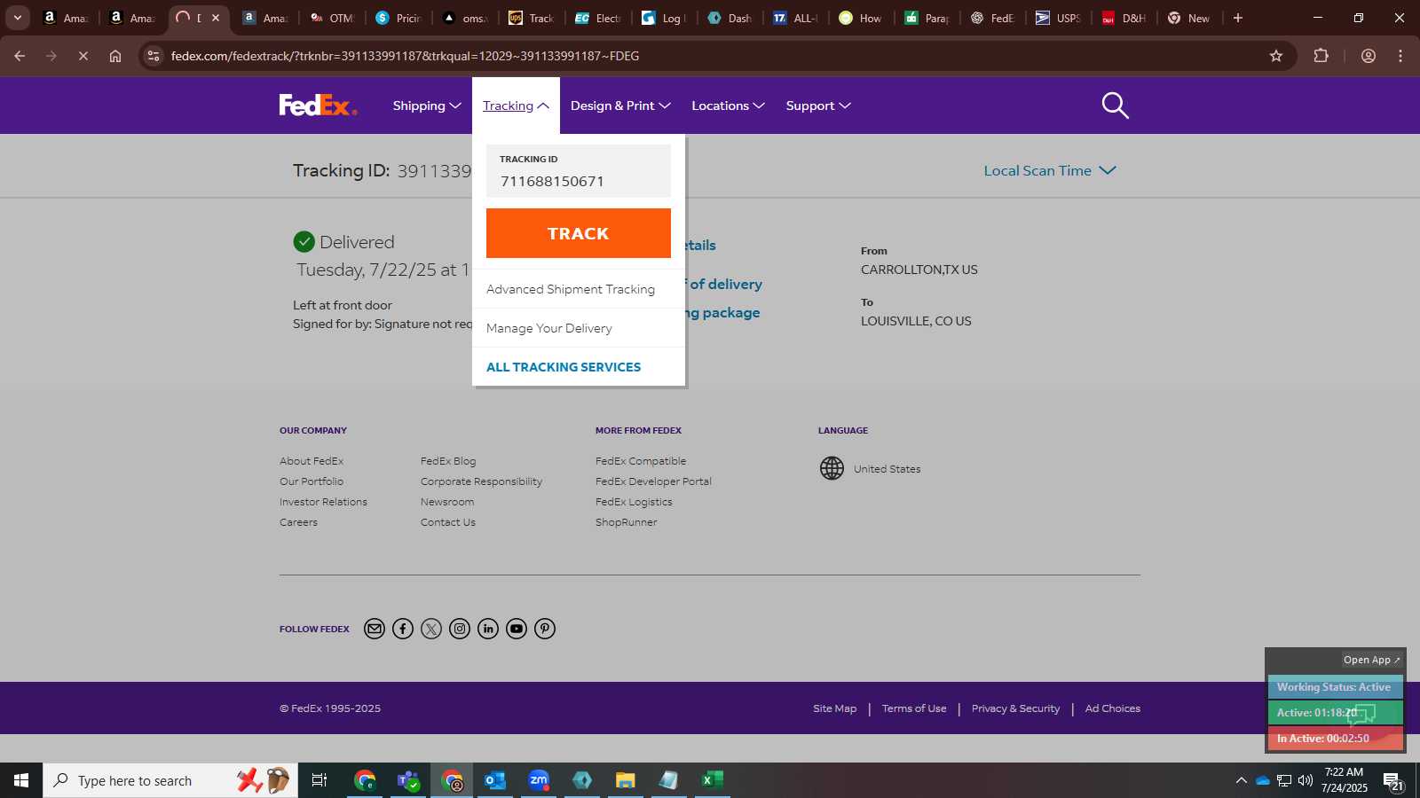Switch to the Pricing tab
The height and width of the screenshot is (798, 1420).
(x=398, y=18)
